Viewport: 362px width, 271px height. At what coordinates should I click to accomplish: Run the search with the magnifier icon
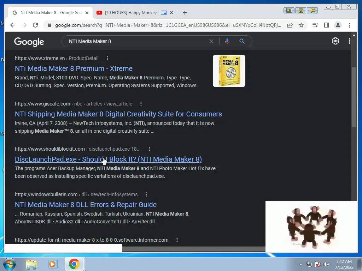coord(242,41)
